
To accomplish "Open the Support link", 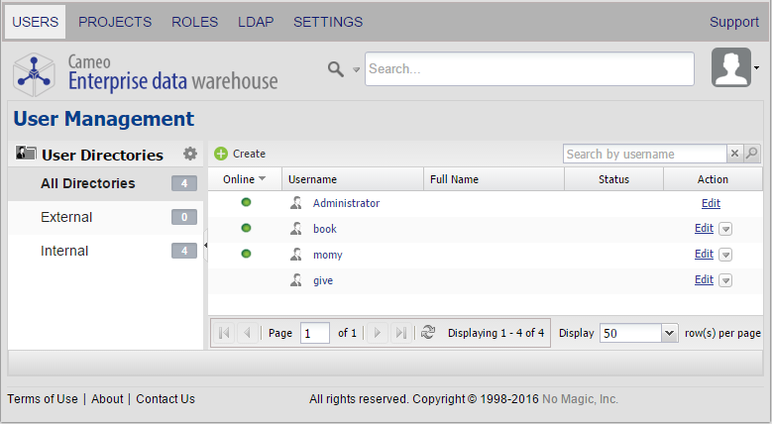I will [x=734, y=22].
